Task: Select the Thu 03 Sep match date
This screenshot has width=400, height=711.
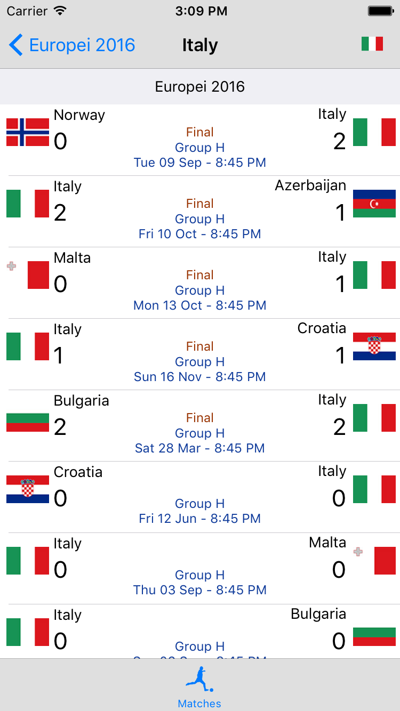Action: coord(199,590)
